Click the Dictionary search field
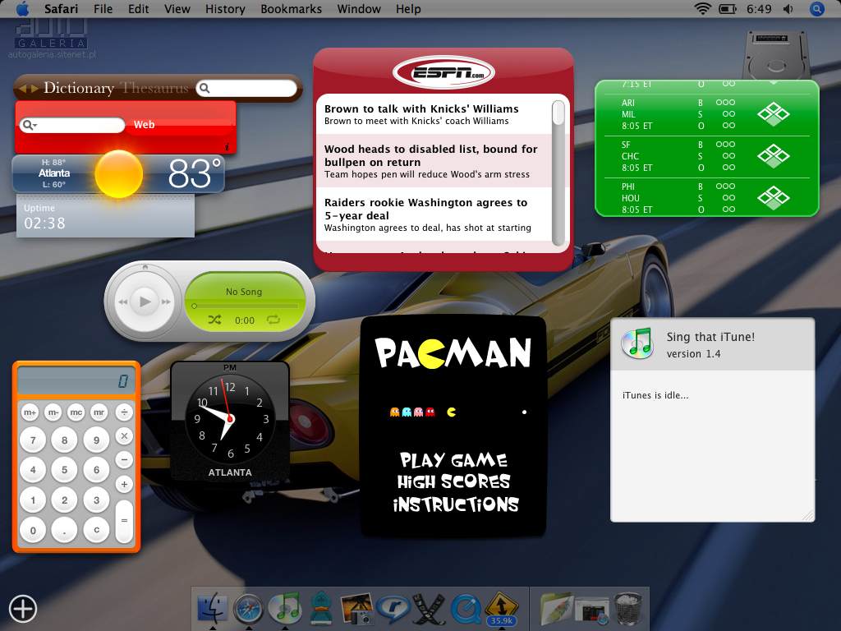Viewport: 841px width, 631px height. pos(246,89)
